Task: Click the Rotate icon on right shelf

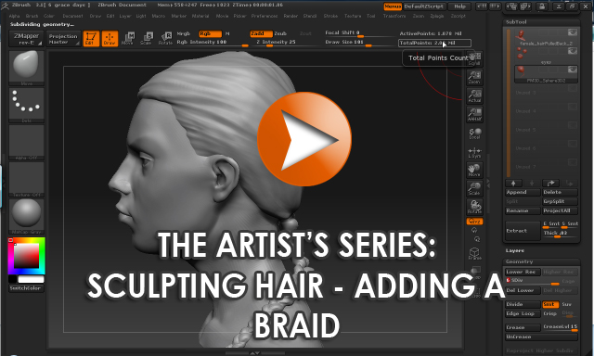Action: click(474, 207)
